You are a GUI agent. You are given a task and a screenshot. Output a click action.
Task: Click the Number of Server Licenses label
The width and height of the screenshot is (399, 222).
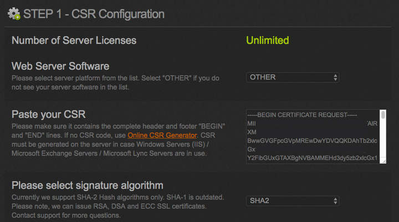click(74, 41)
